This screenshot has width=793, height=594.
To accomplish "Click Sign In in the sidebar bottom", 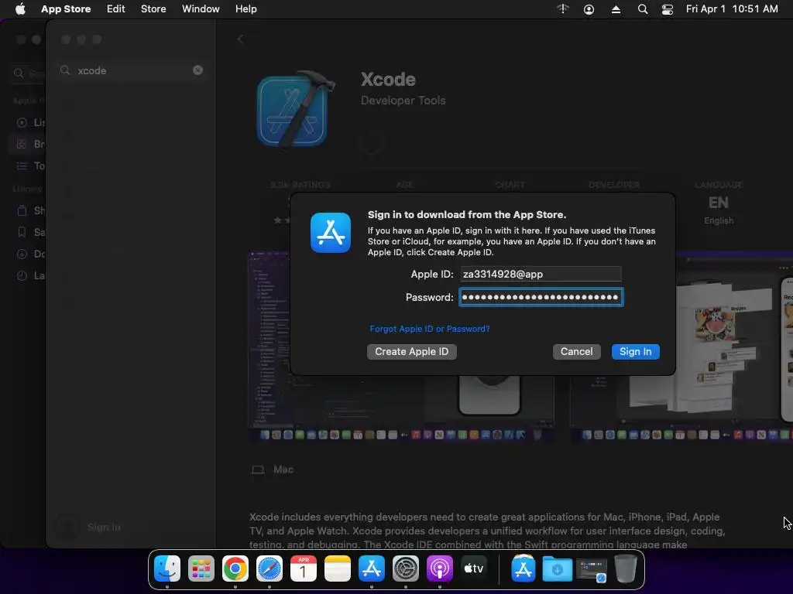I will (x=104, y=527).
